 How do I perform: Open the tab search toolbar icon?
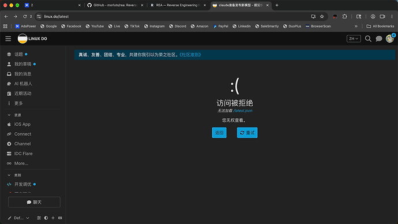coord(359,17)
